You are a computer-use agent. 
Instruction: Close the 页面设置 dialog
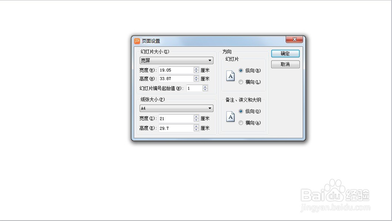point(294,39)
